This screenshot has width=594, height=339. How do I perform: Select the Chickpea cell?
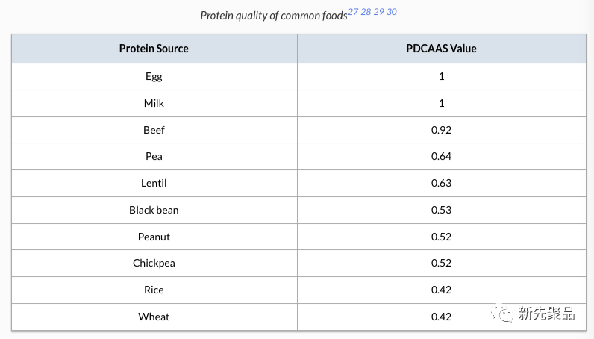point(154,263)
